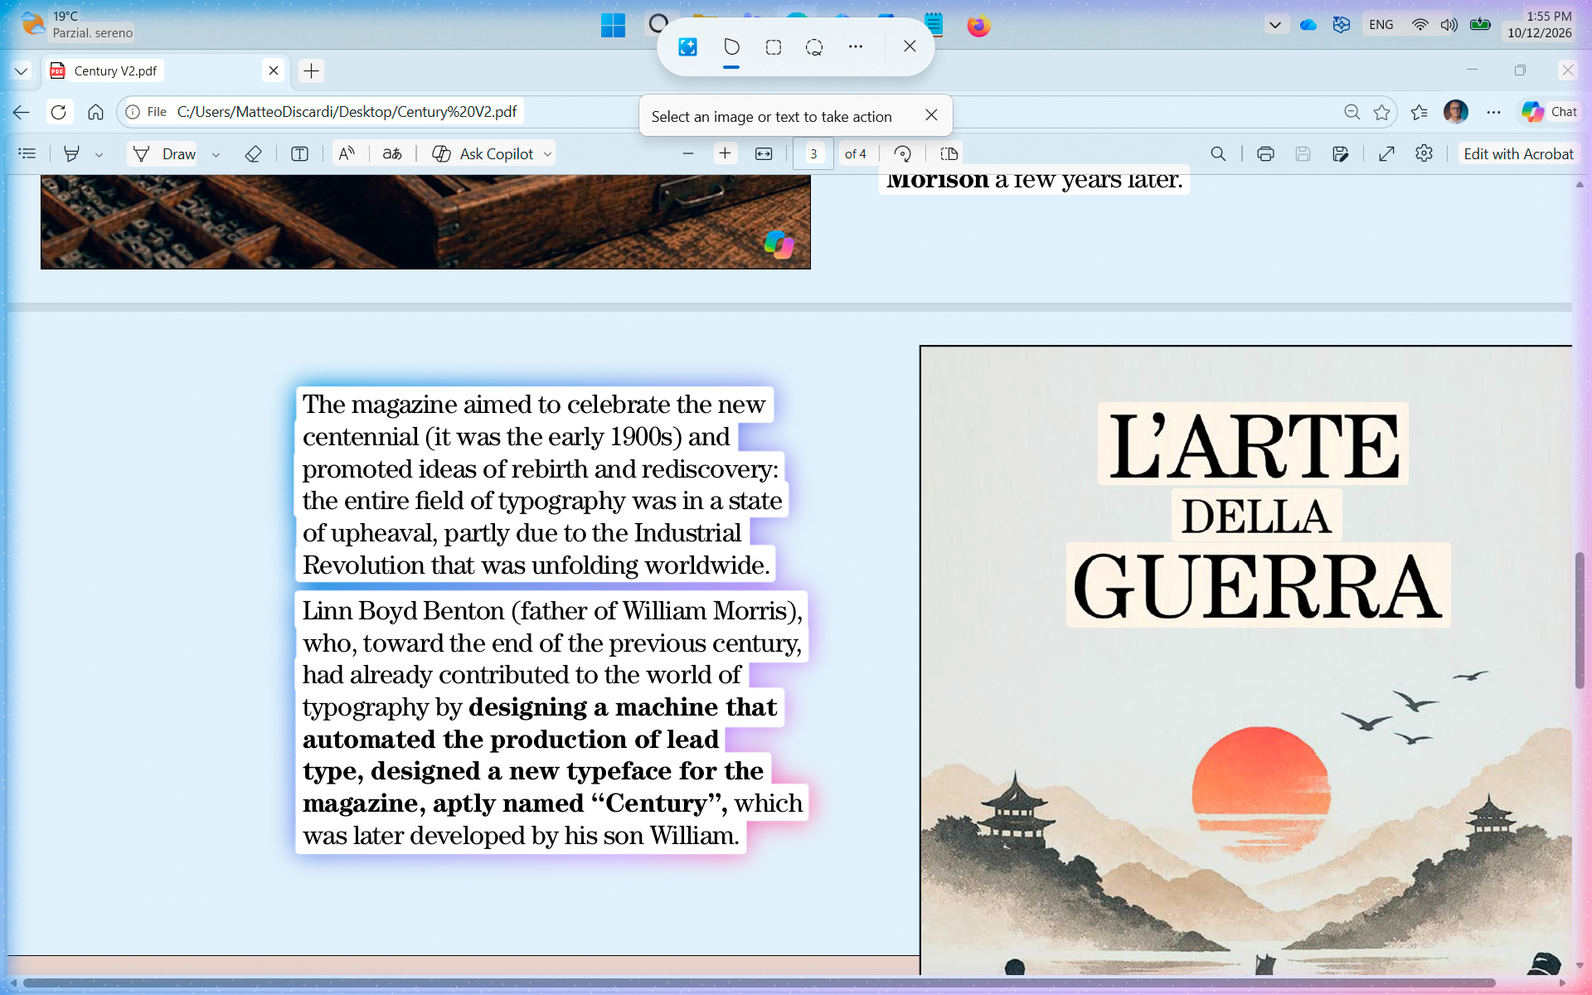Open snipping bar more options
1592x995 pixels.
pos(856,47)
